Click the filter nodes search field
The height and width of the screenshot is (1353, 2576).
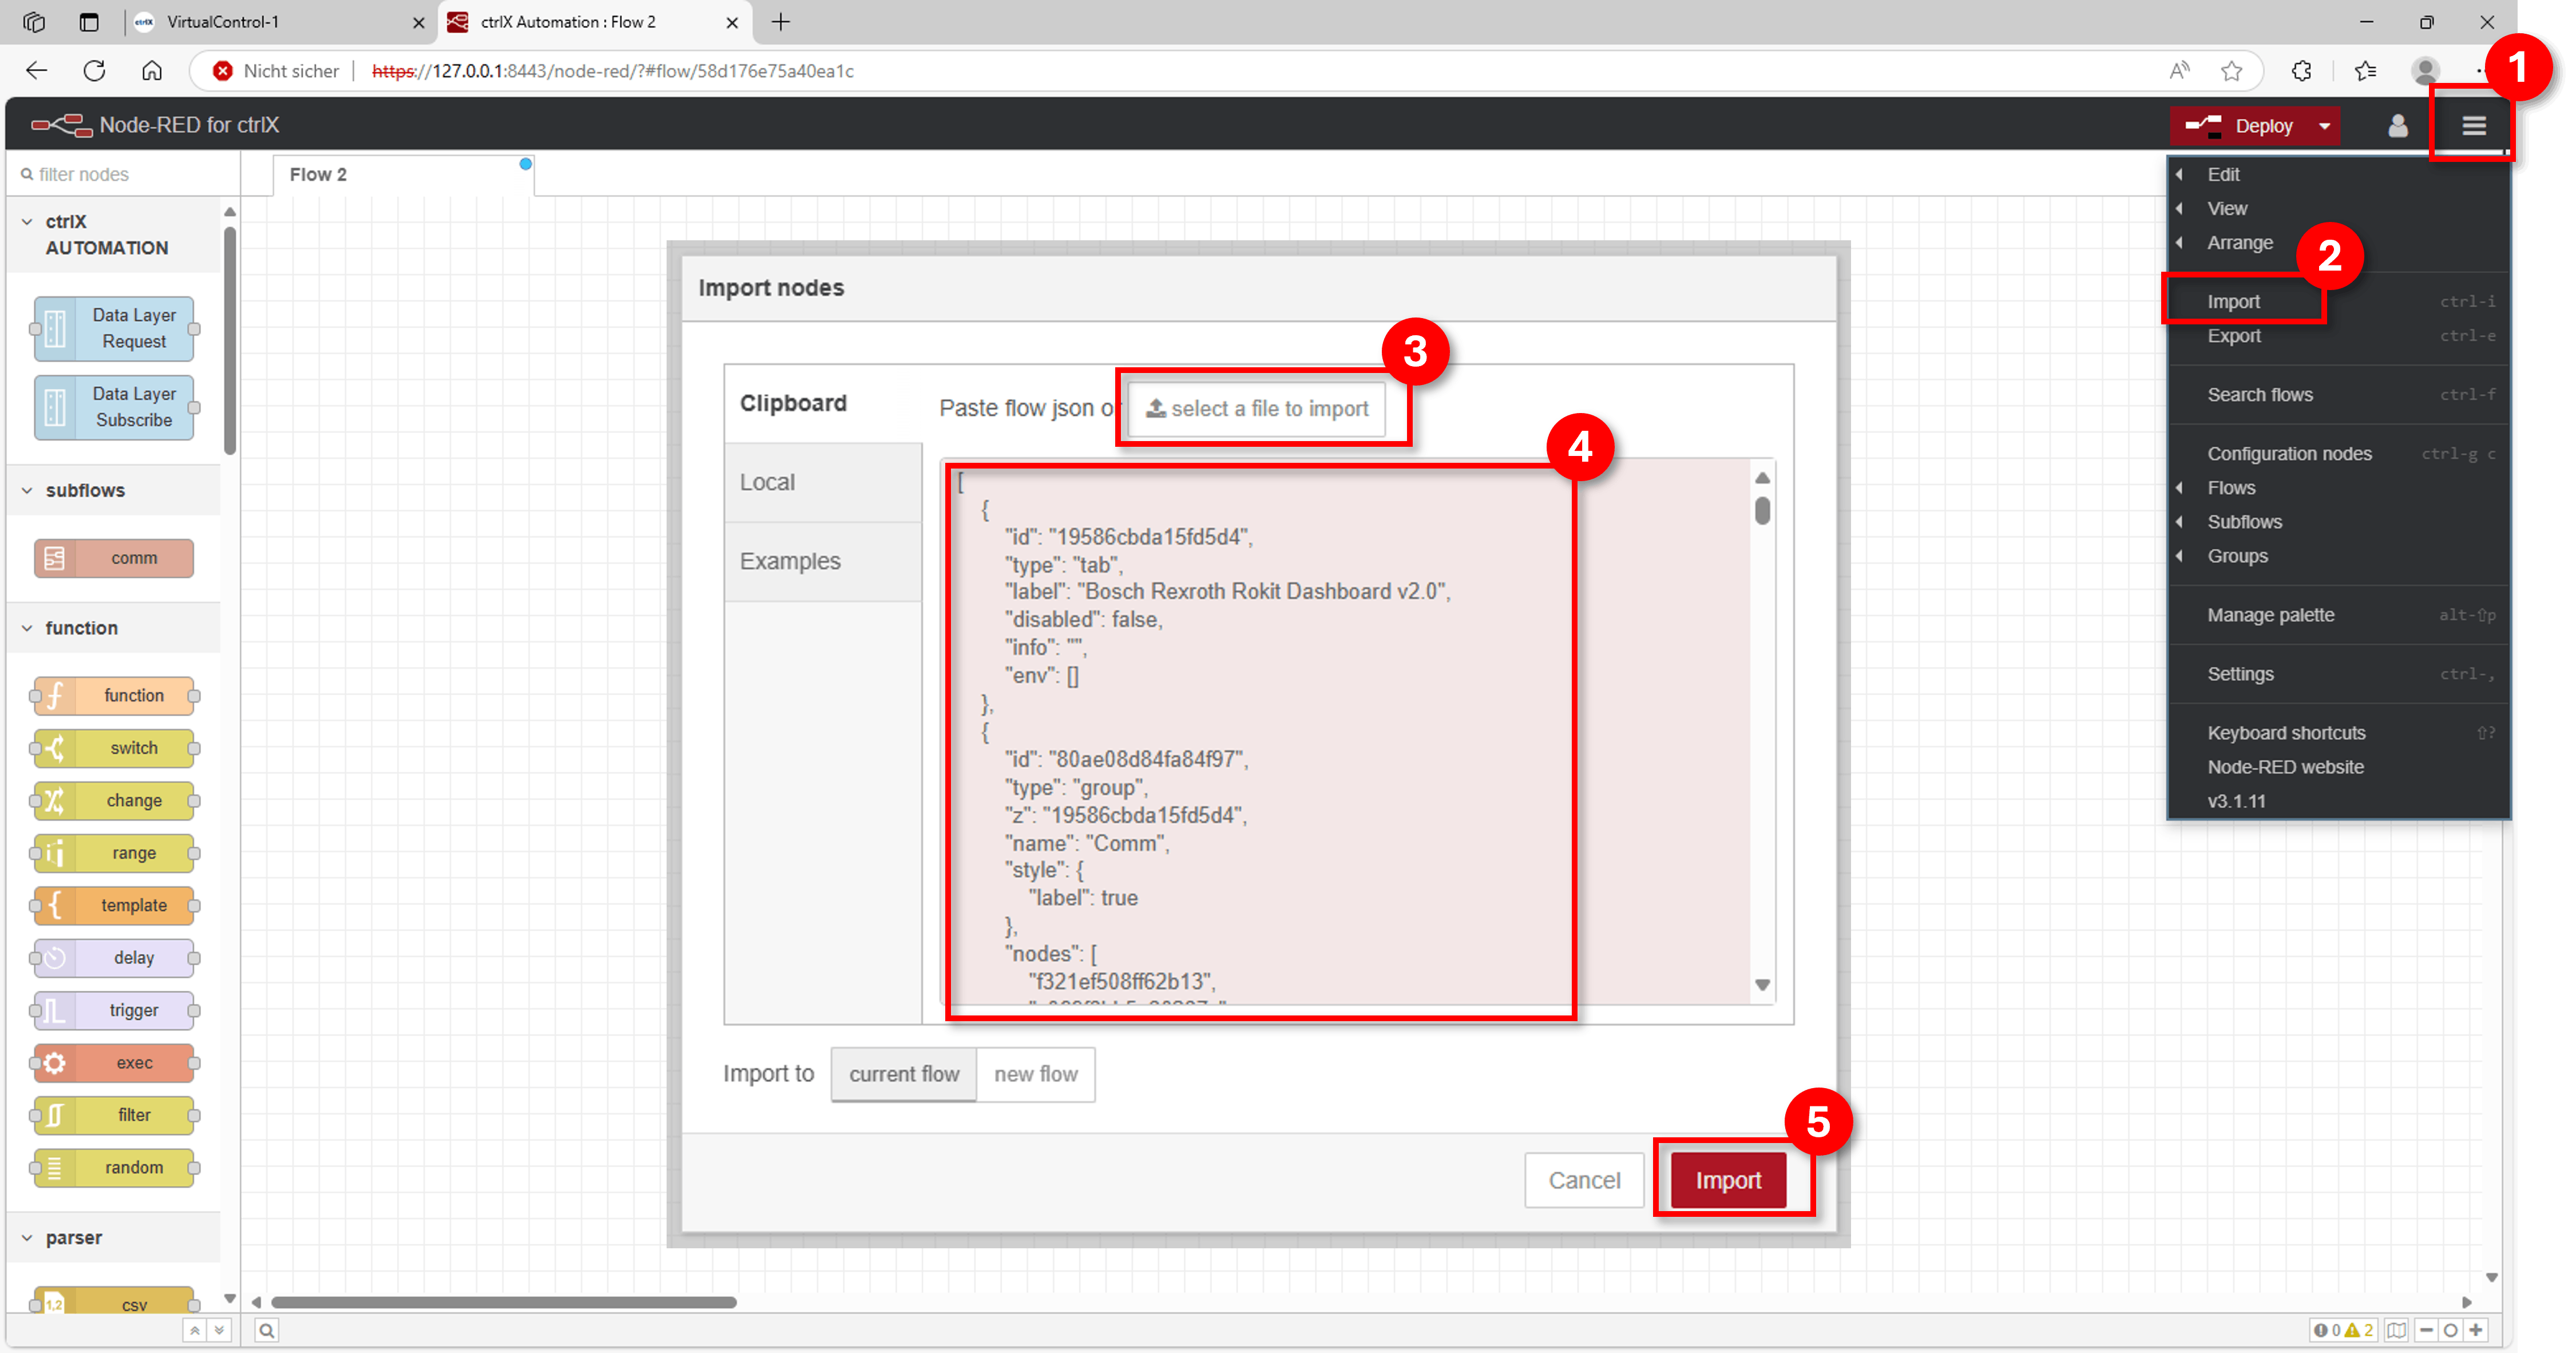click(x=124, y=174)
